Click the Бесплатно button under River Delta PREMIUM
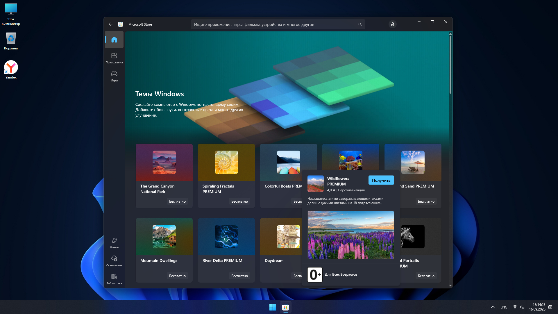Screen dimensions: 558x314 coord(239,276)
